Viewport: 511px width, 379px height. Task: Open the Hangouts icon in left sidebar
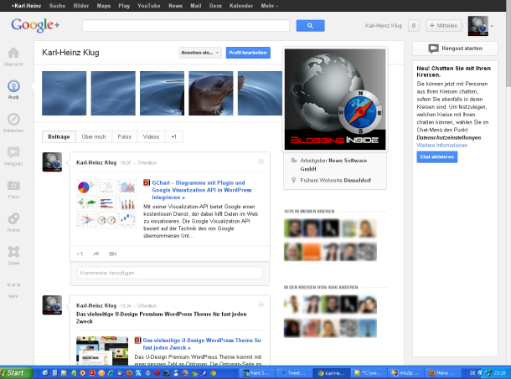tap(13, 152)
